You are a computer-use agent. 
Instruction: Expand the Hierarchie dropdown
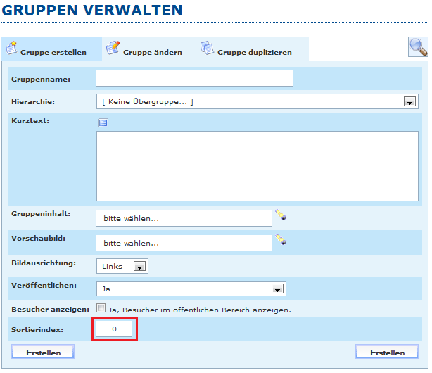(x=409, y=102)
